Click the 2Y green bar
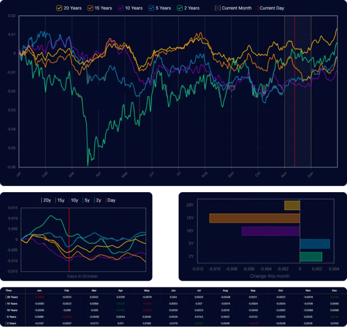 [310, 257]
